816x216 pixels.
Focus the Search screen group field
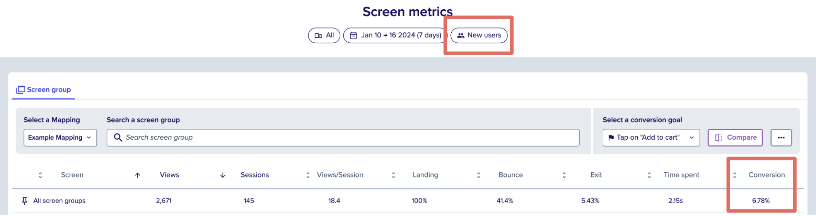pyautogui.click(x=343, y=138)
